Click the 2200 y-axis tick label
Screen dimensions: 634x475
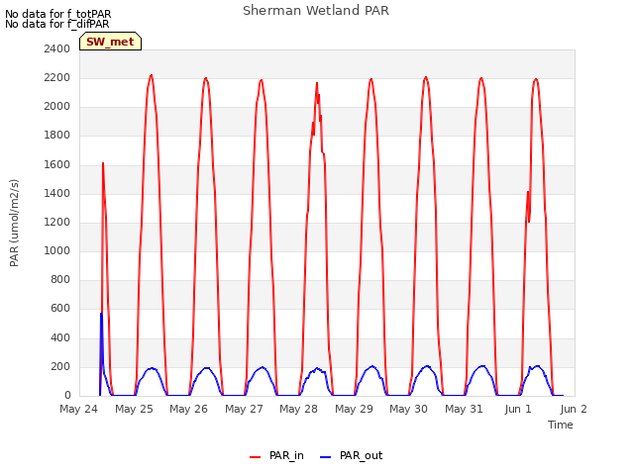[x=57, y=77]
